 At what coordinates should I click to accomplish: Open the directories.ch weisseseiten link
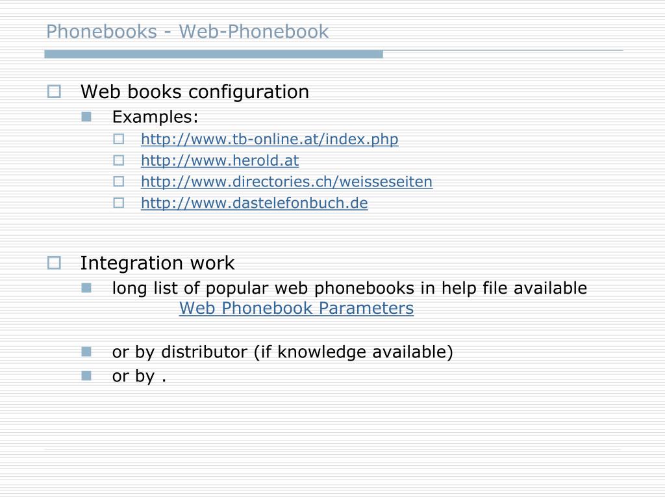(286, 182)
